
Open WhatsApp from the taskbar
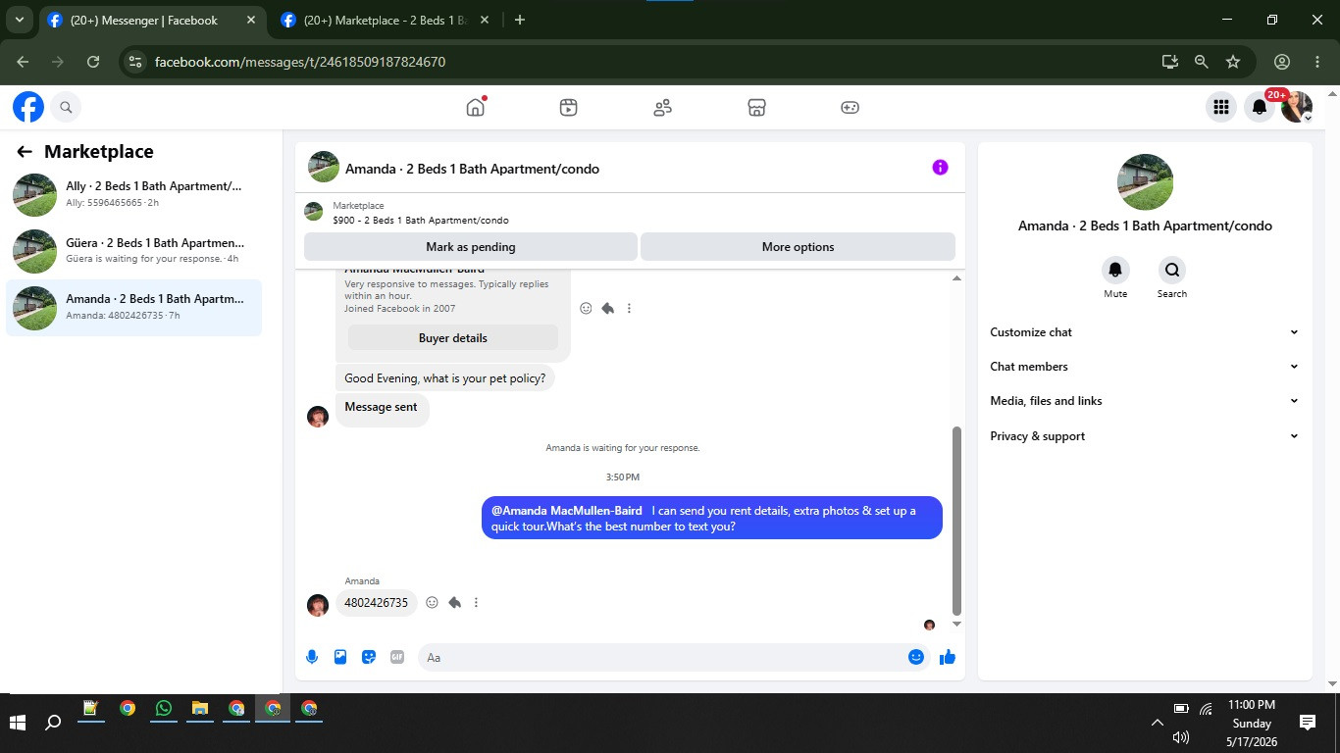click(x=163, y=708)
